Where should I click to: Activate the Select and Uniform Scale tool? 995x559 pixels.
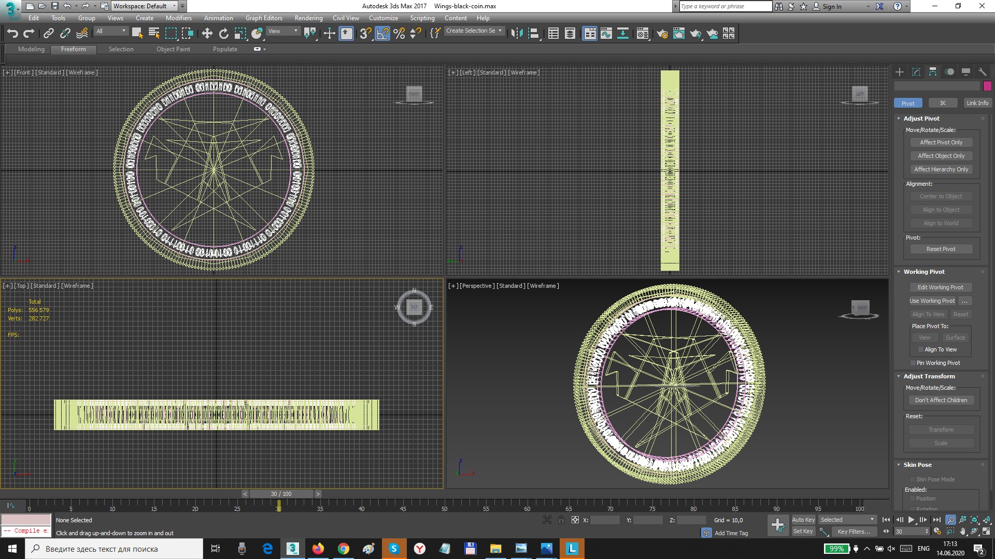coord(240,34)
